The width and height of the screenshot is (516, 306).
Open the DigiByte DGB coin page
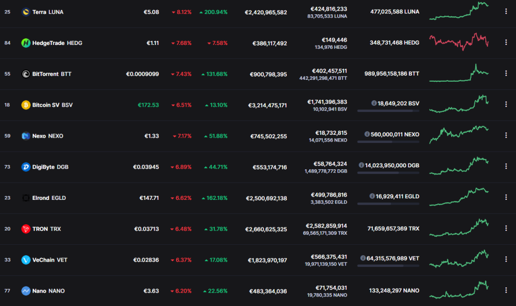point(50,167)
